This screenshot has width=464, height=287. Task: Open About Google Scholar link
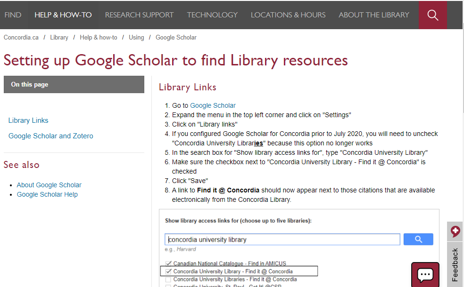click(x=49, y=185)
